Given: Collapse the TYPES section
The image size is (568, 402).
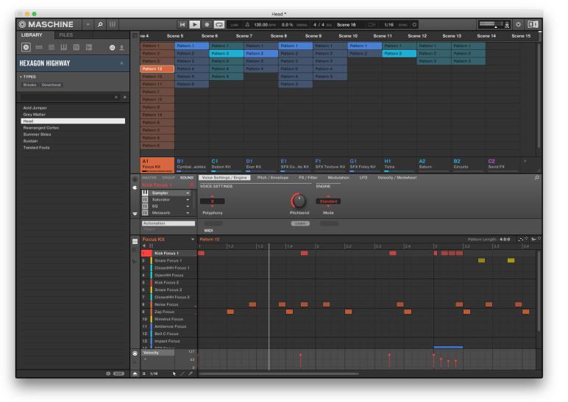Looking at the screenshot, I should tap(21, 76).
